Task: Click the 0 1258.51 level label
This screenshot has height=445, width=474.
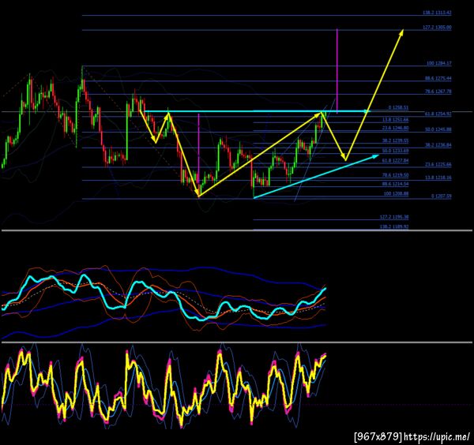Action: (398, 108)
